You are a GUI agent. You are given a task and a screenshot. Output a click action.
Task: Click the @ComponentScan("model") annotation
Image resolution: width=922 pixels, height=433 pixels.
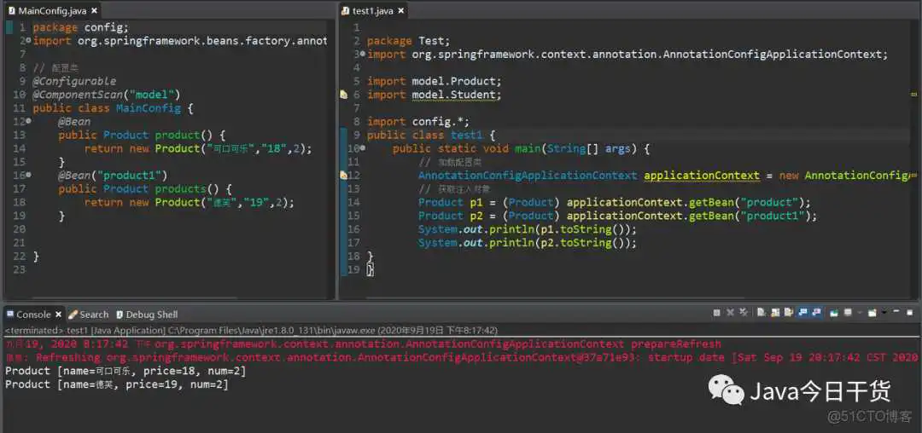[107, 95]
